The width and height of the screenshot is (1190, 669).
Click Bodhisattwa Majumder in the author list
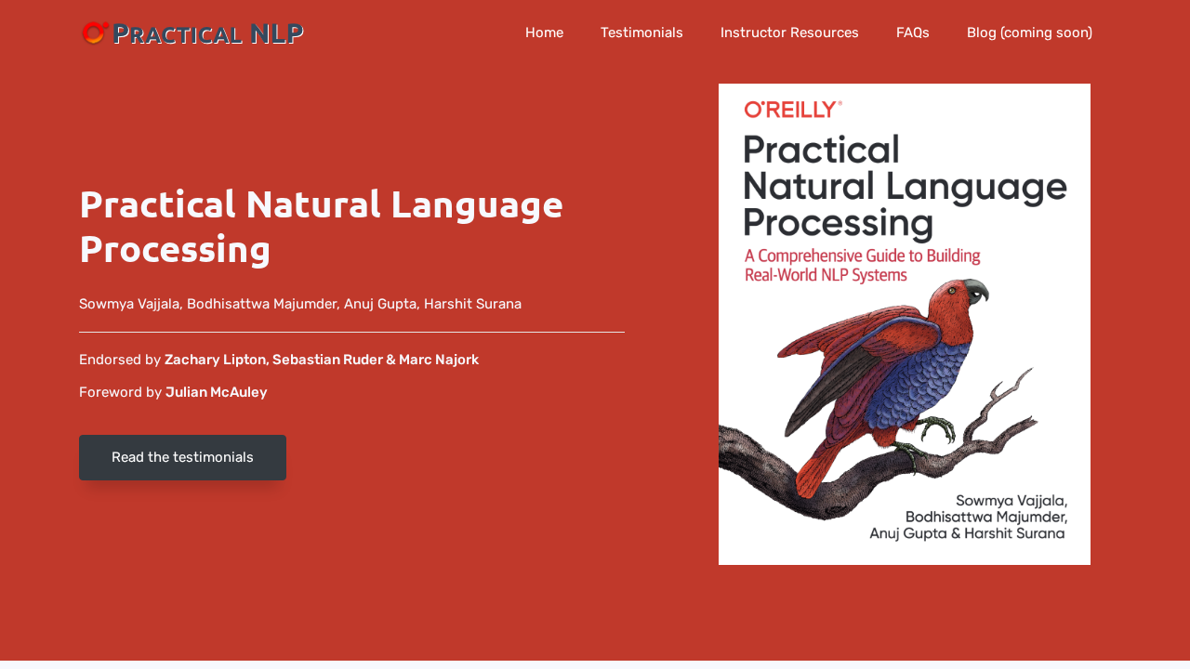coord(262,303)
